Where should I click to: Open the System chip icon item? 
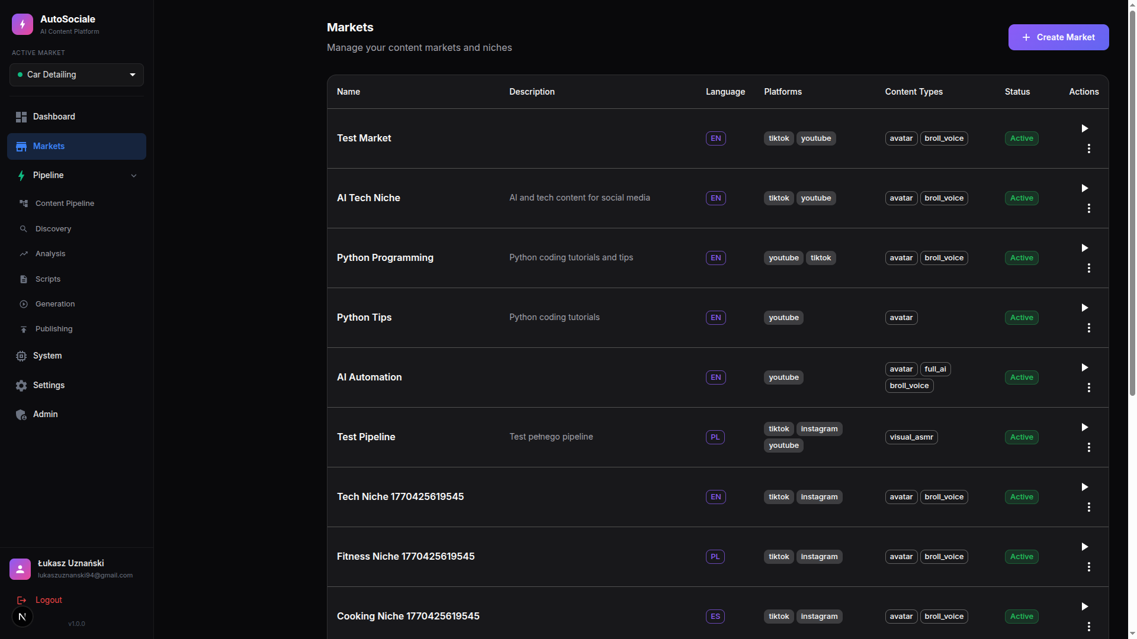21,356
